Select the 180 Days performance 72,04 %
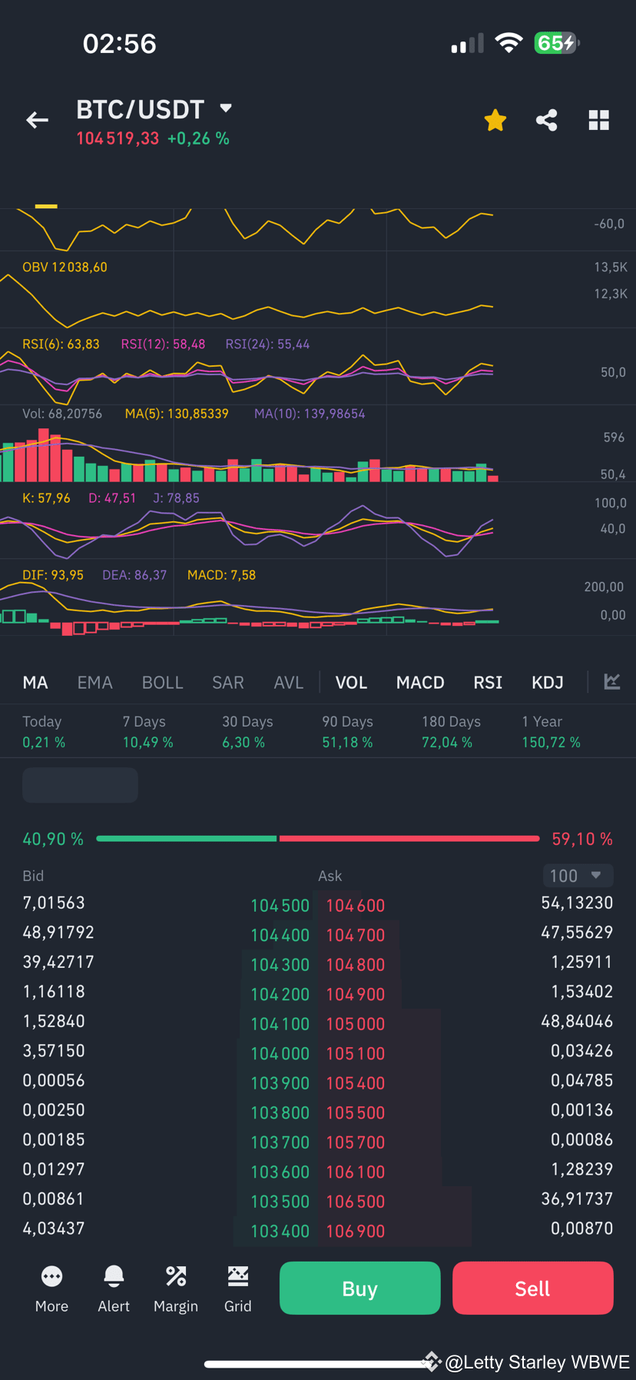The image size is (636, 1380). pos(451,732)
